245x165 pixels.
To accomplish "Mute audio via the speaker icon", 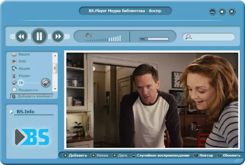I will [x=89, y=35].
